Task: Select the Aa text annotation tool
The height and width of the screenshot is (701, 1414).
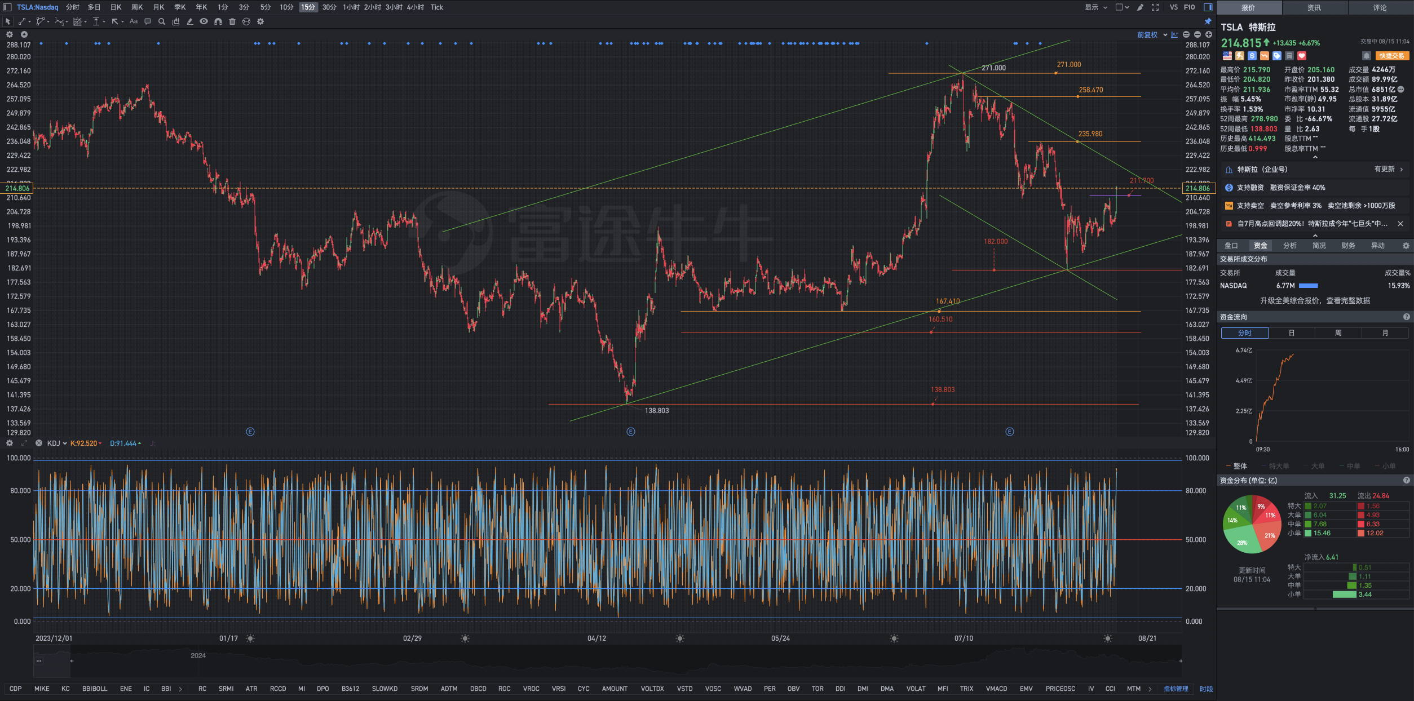Action: (134, 21)
